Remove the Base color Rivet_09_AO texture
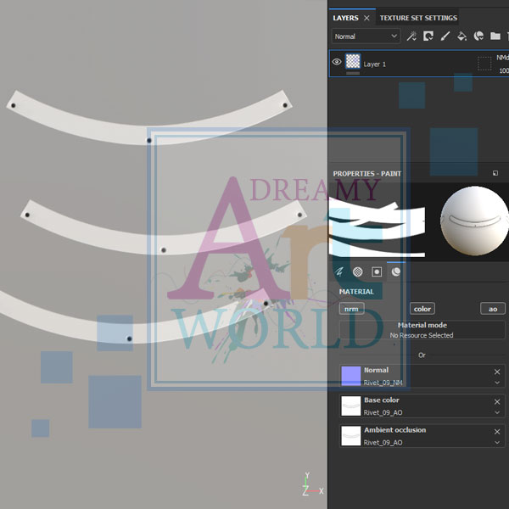The height and width of the screenshot is (509, 509). pyautogui.click(x=497, y=401)
